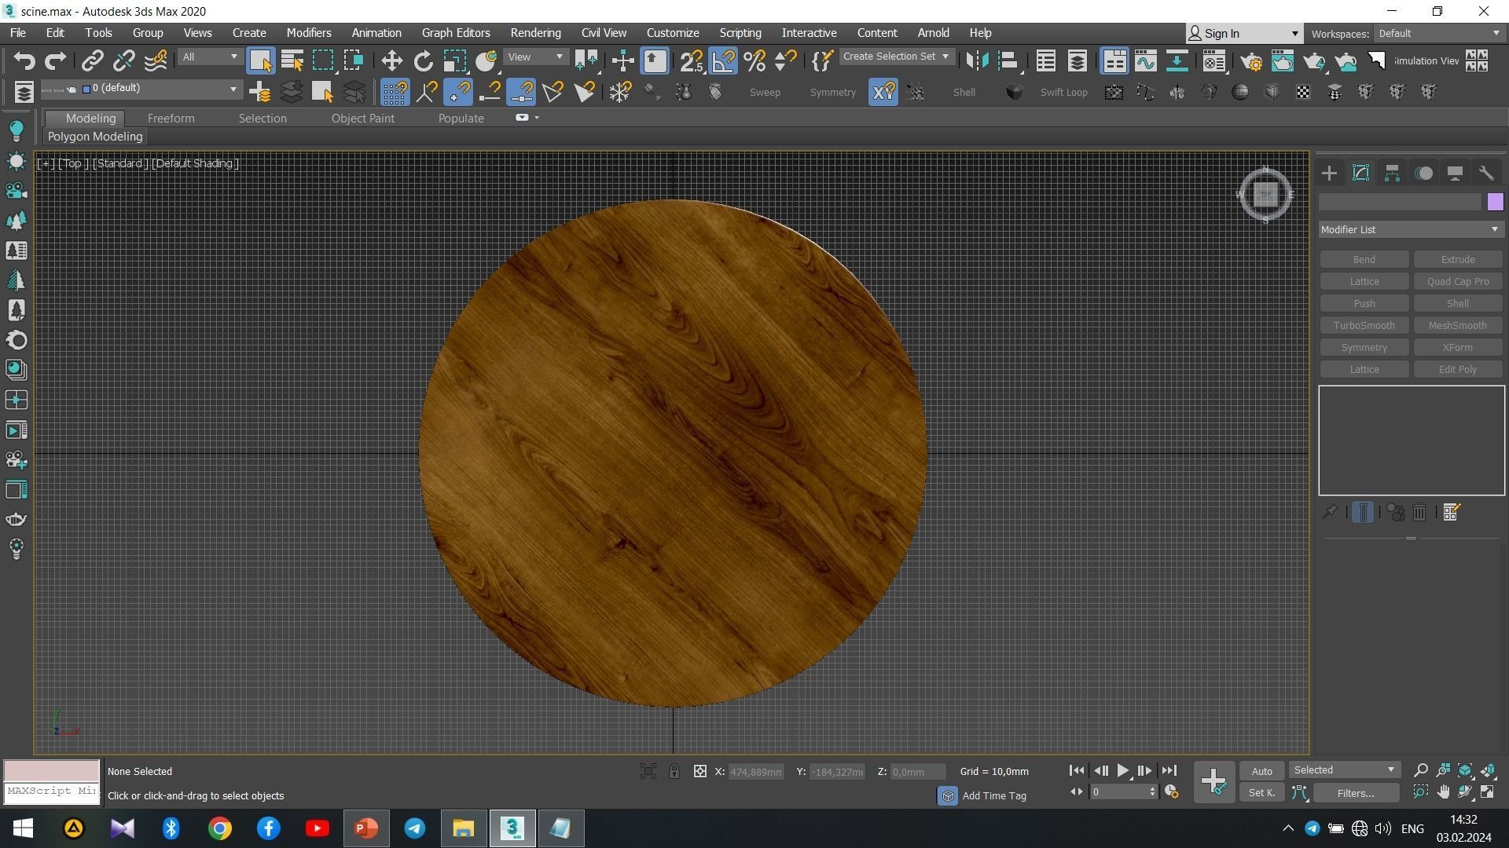1509x848 pixels.
Task: Open the Material Editor
Action: [1214, 60]
